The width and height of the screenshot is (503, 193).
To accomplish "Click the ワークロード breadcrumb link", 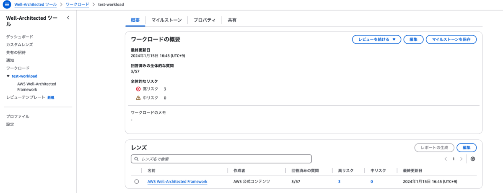I will 78,4.
